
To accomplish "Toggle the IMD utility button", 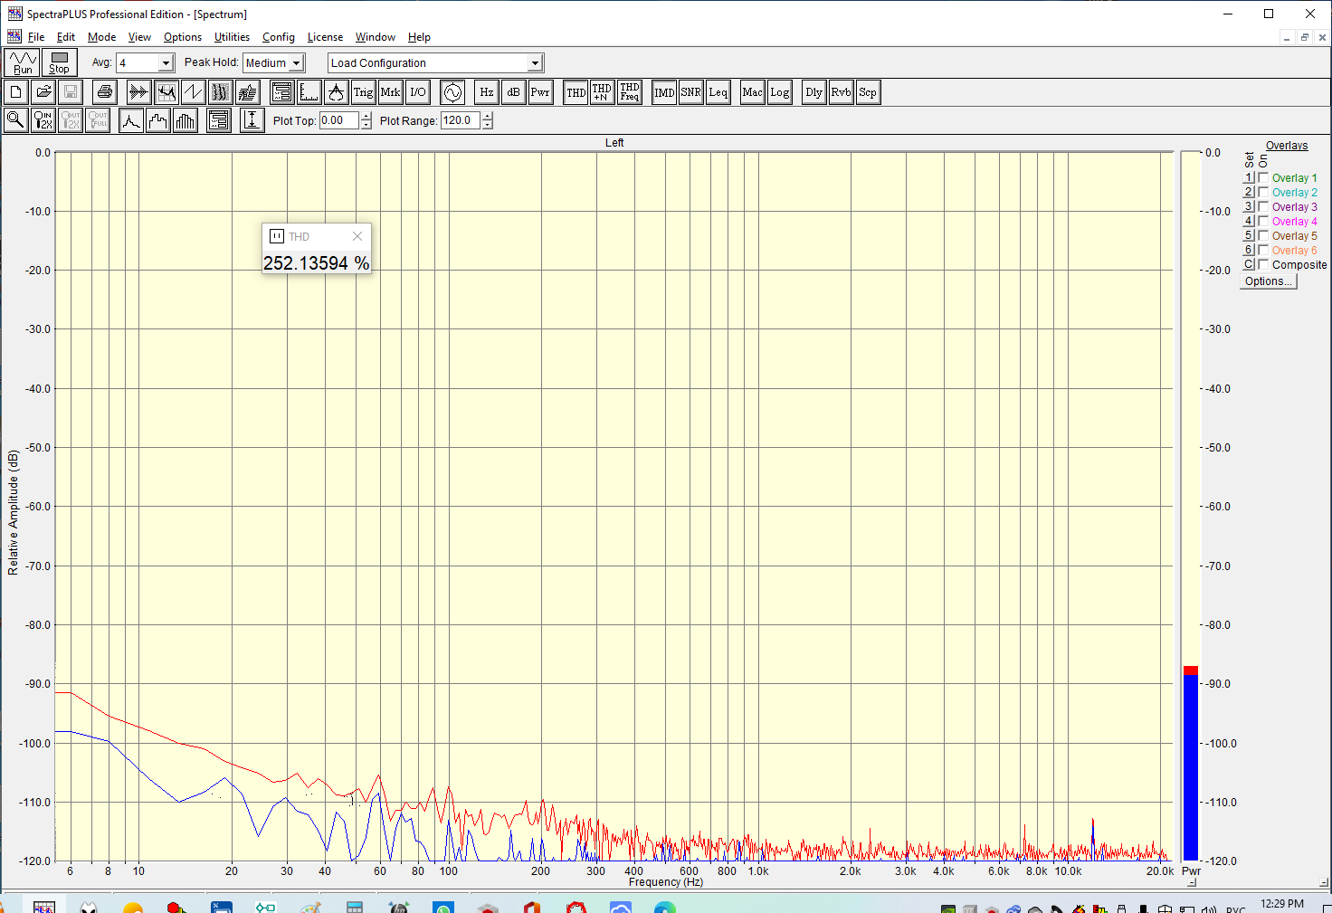I will click(x=664, y=92).
